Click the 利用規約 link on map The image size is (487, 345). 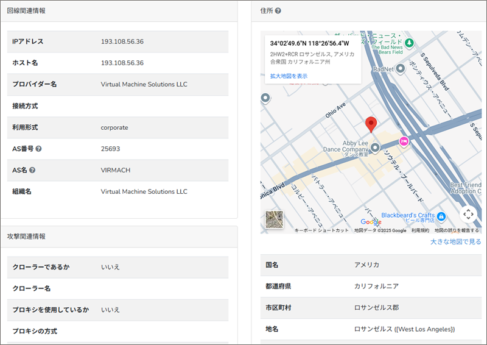pyautogui.click(x=420, y=230)
